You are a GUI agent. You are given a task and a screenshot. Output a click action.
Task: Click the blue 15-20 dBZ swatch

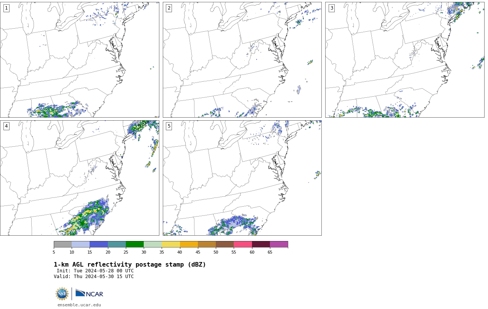(x=99, y=244)
